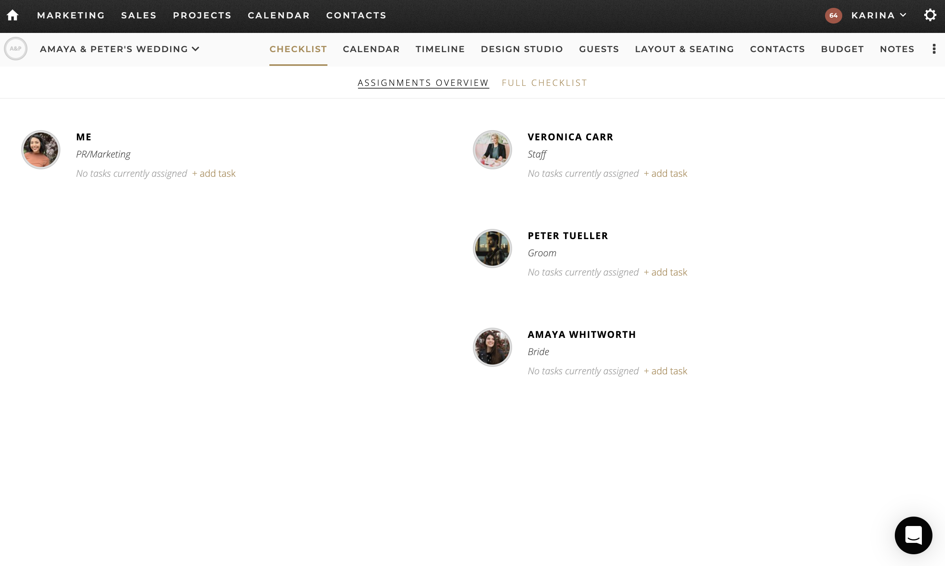Switch to the Full Checklist view
This screenshot has width=945, height=566.
click(544, 83)
